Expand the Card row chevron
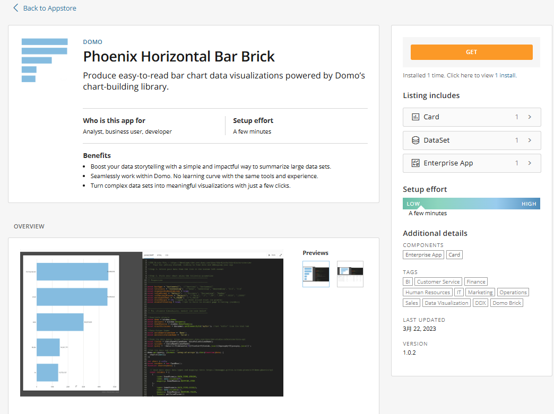The image size is (554, 414). click(530, 117)
